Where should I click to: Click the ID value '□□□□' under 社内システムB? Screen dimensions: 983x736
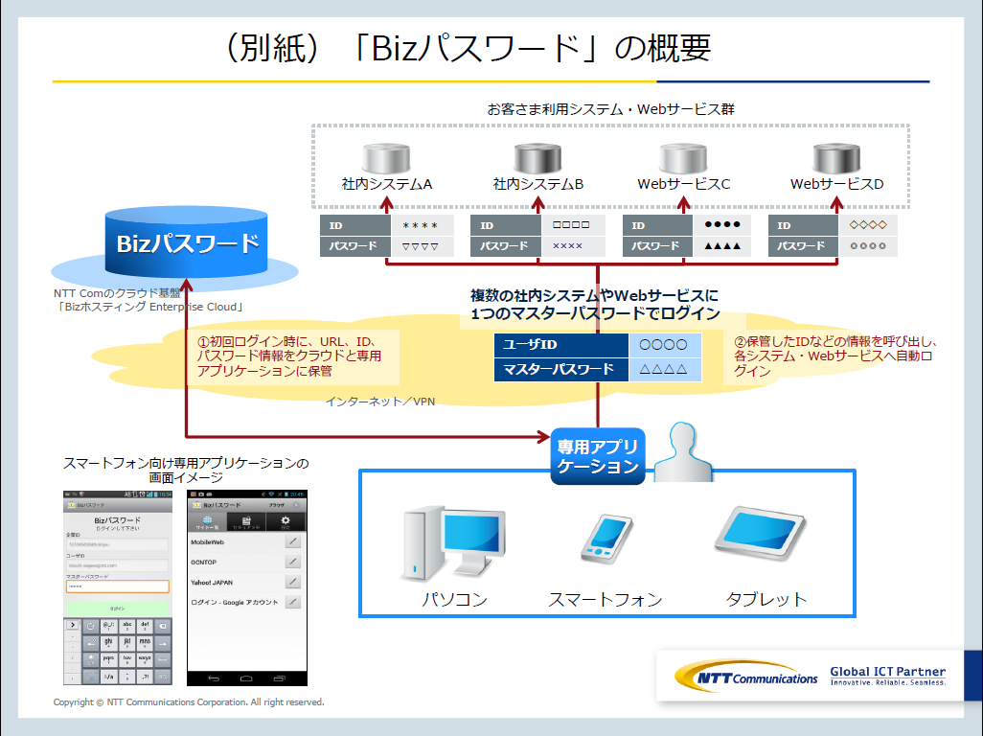(x=571, y=225)
